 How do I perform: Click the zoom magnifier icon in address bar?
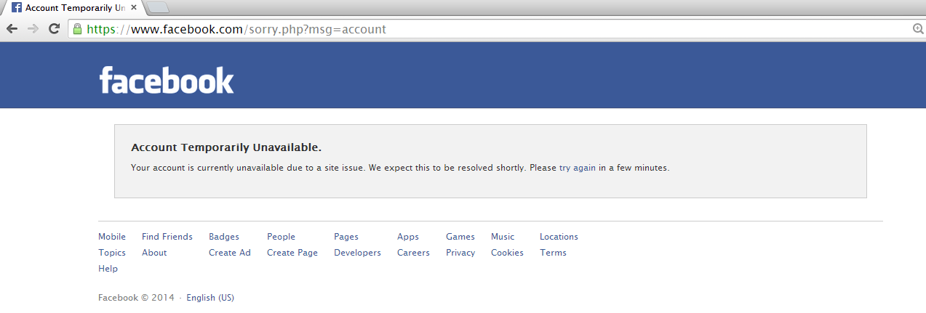(x=918, y=29)
